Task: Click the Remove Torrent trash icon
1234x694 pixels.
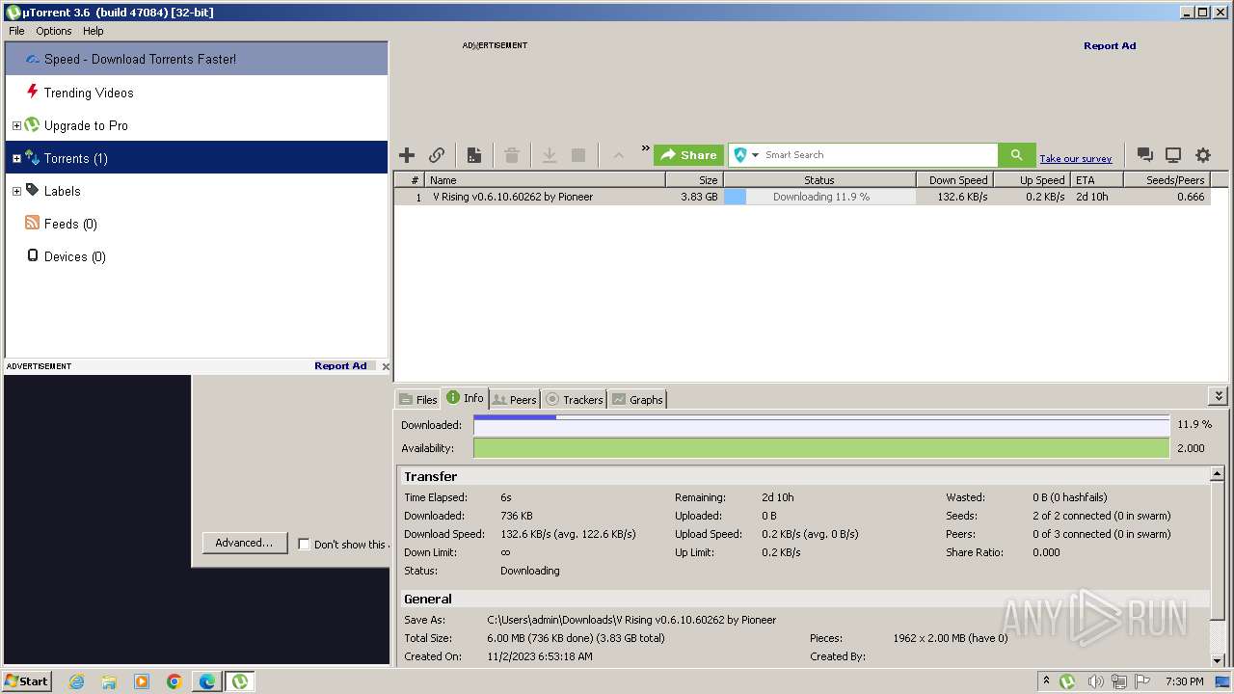Action: click(512, 155)
